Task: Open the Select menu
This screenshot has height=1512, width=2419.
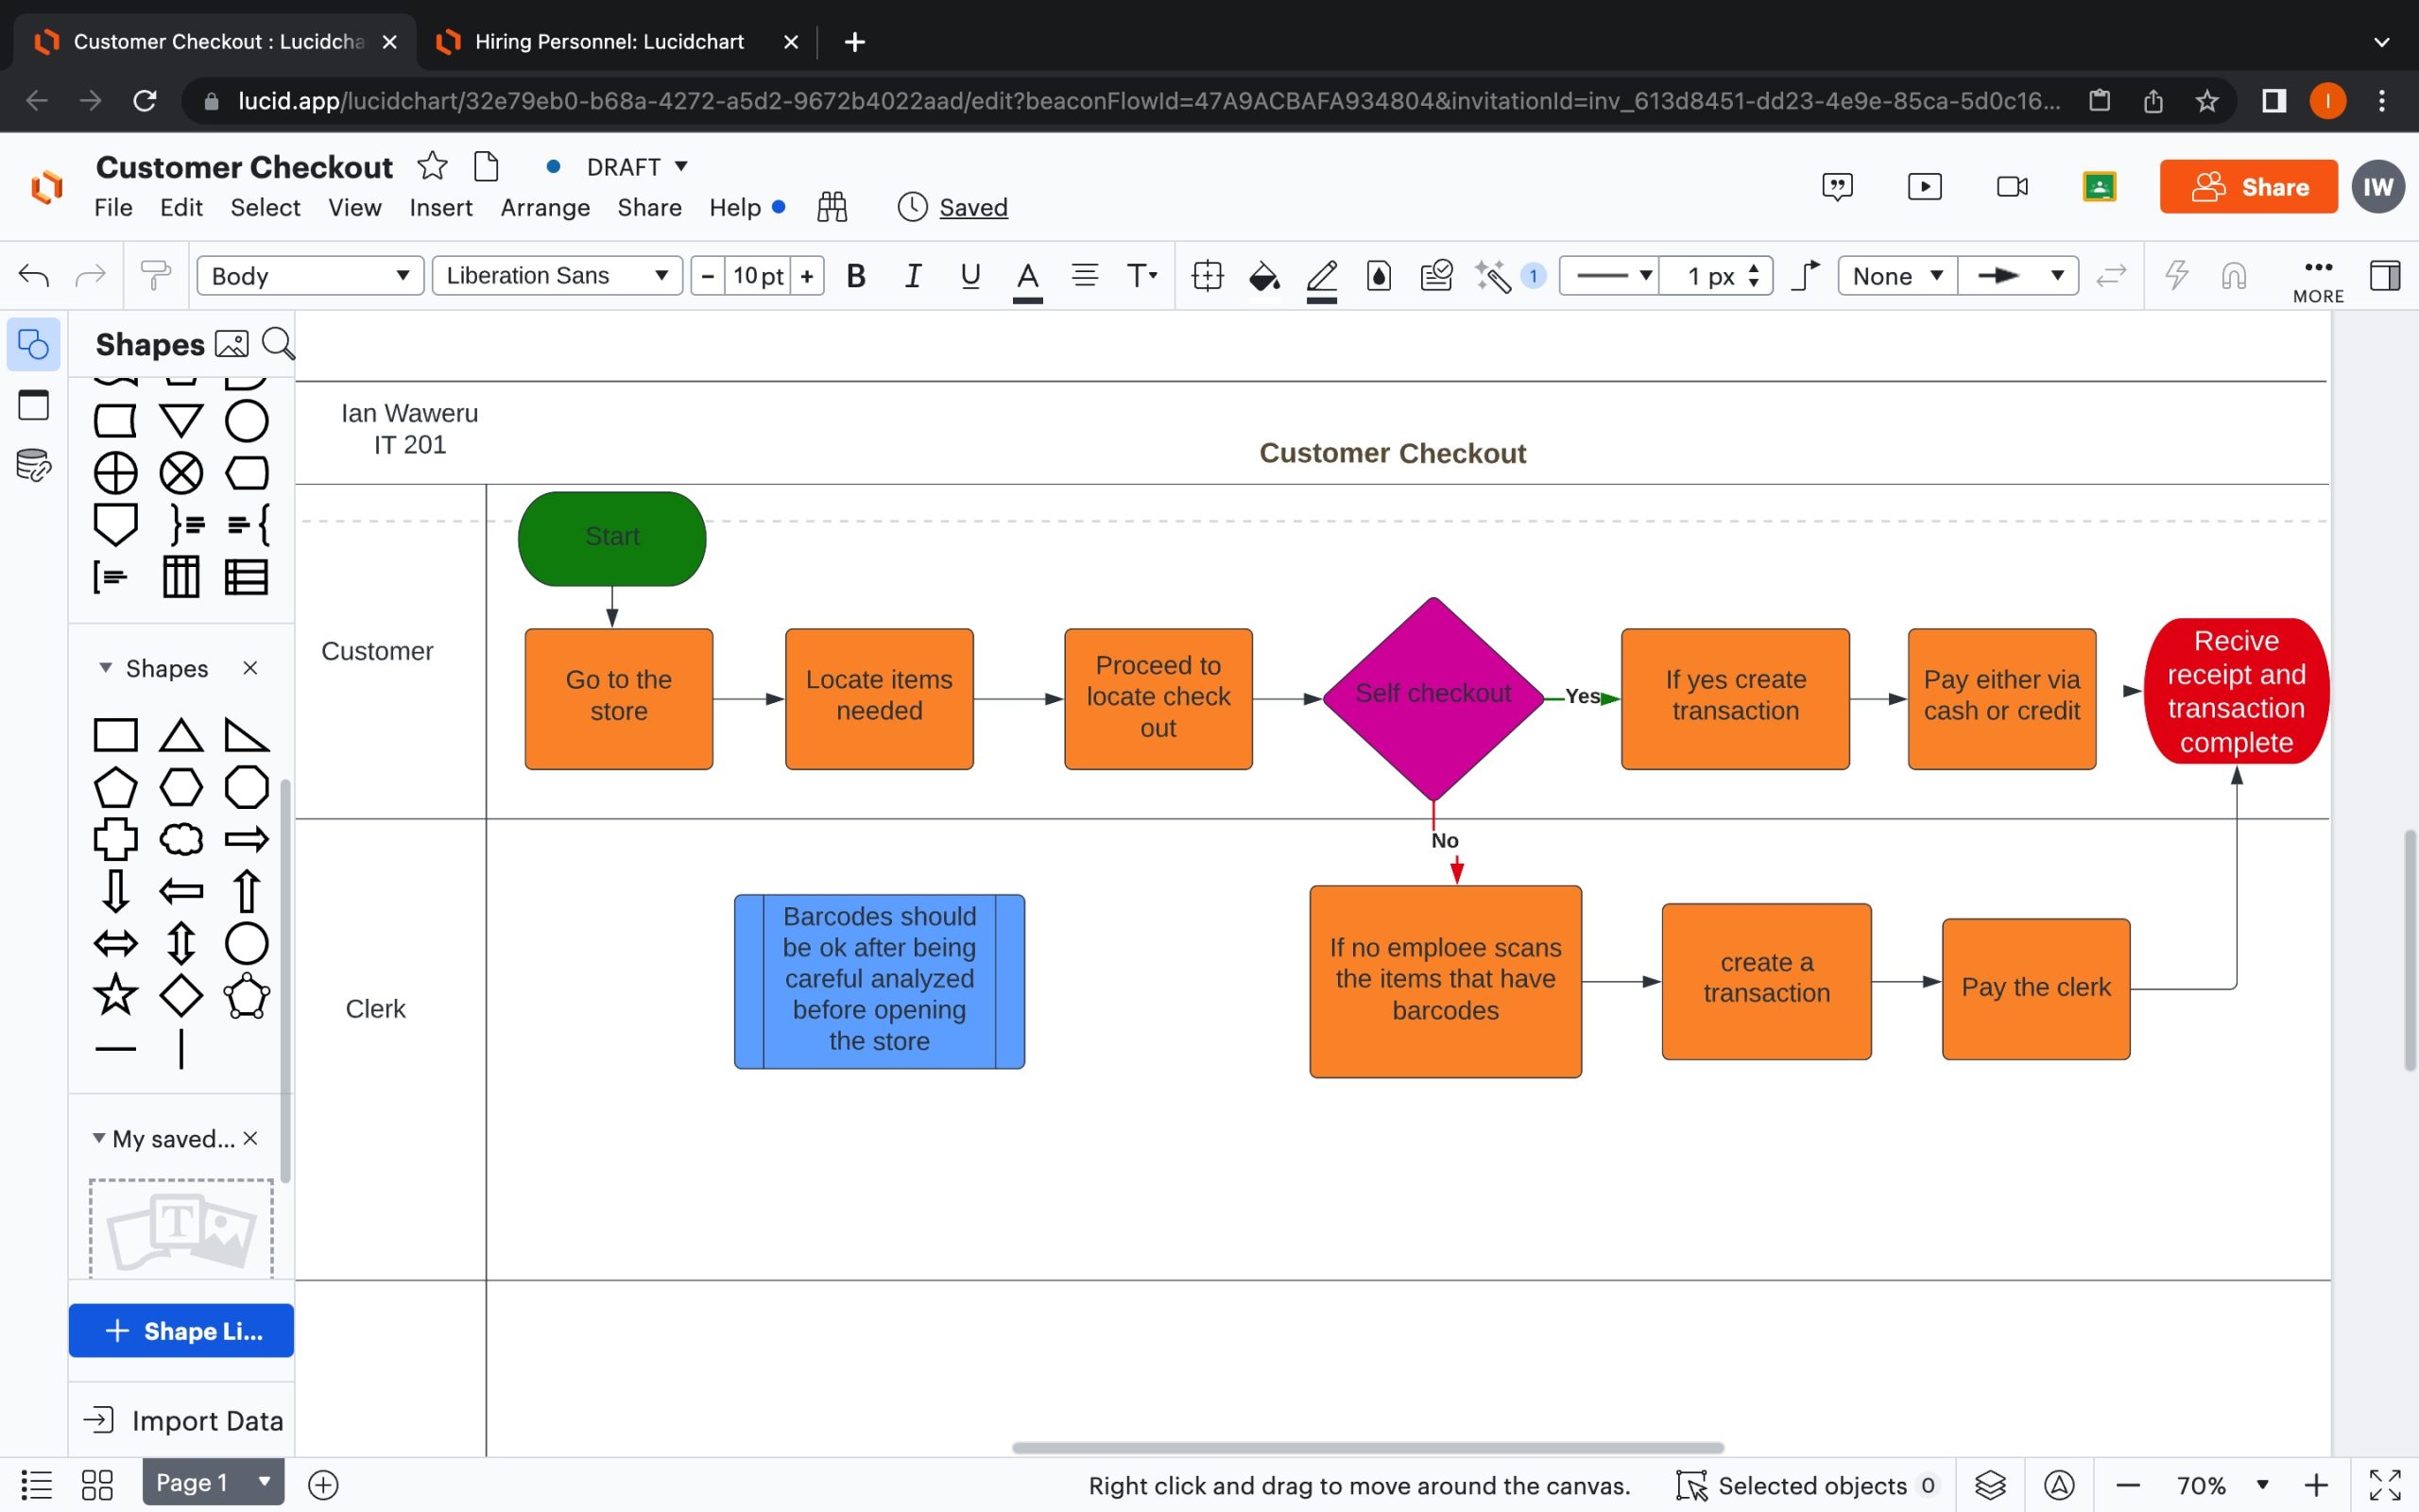Action: tap(265, 208)
